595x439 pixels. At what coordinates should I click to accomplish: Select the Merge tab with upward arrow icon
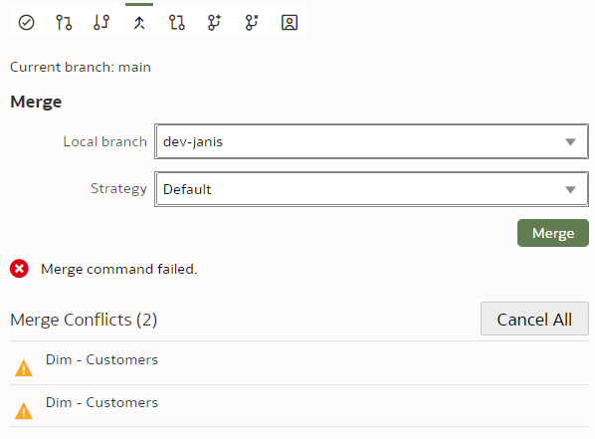(x=139, y=23)
